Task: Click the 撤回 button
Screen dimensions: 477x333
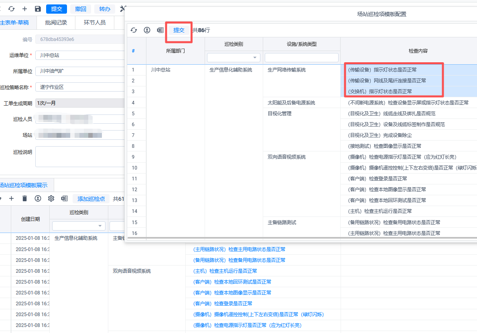Action: click(81, 9)
